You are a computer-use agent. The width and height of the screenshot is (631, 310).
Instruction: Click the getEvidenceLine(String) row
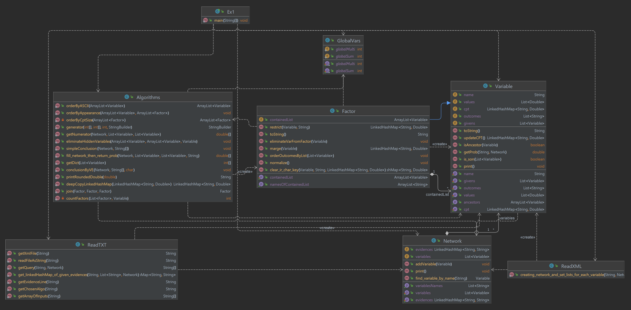pyautogui.click(x=91, y=282)
